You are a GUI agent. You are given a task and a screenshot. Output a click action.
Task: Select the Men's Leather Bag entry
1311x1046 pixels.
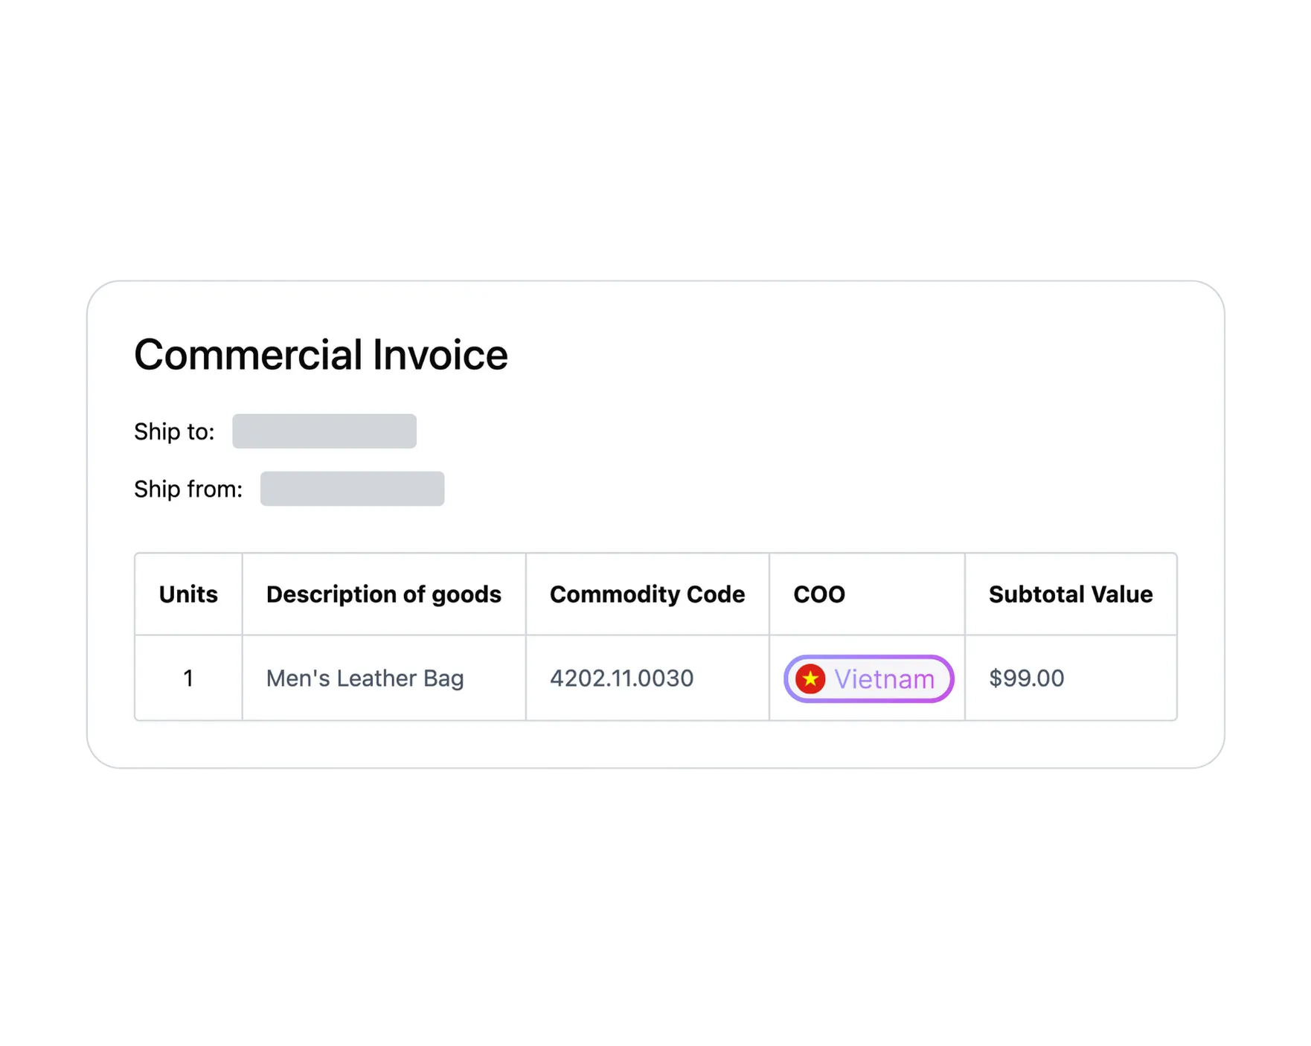365,678
